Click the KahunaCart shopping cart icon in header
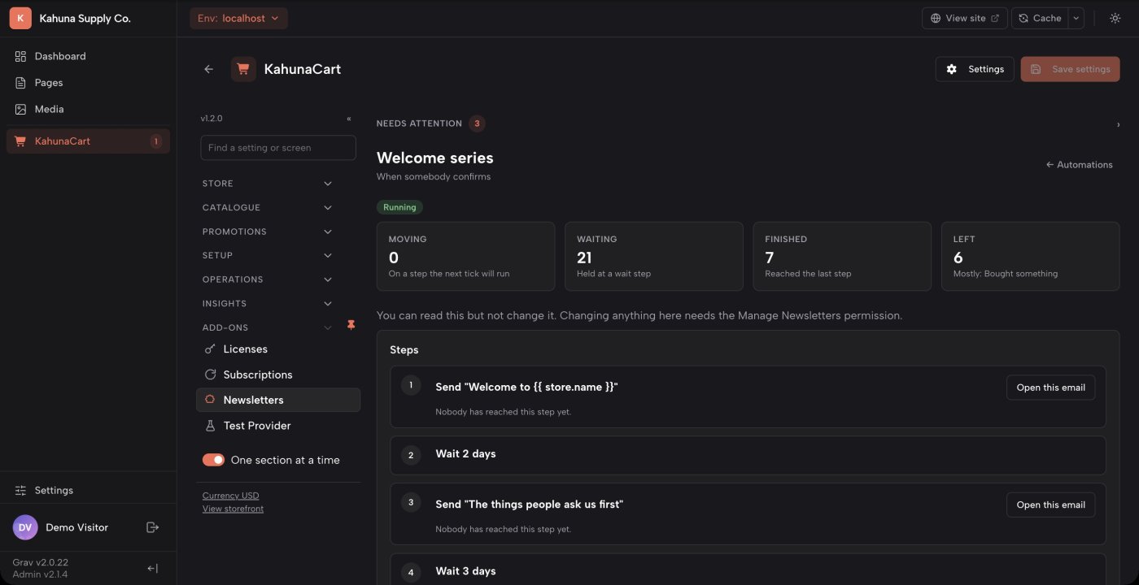 [x=243, y=69]
